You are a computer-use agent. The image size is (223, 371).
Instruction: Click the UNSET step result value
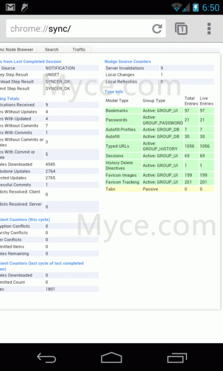click(x=52, y=75)
